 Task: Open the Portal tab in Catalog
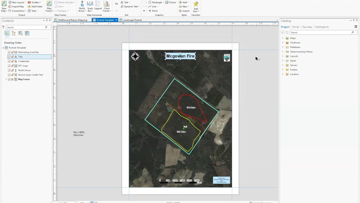296,27
